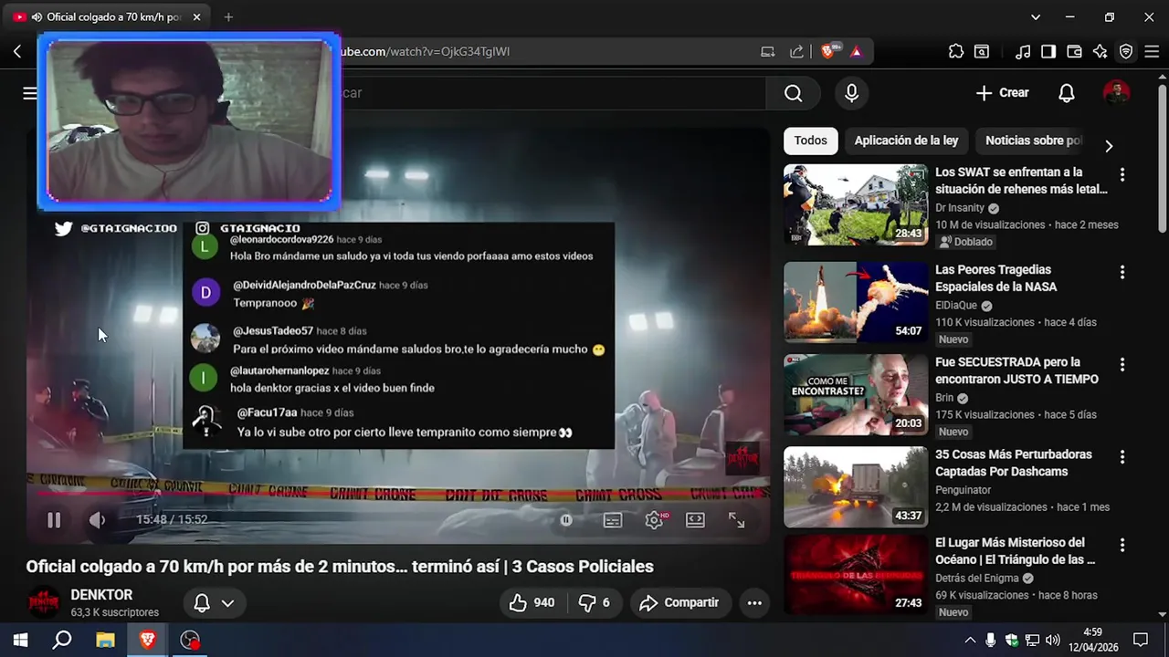Install app icon in address bar

point(767,52)
